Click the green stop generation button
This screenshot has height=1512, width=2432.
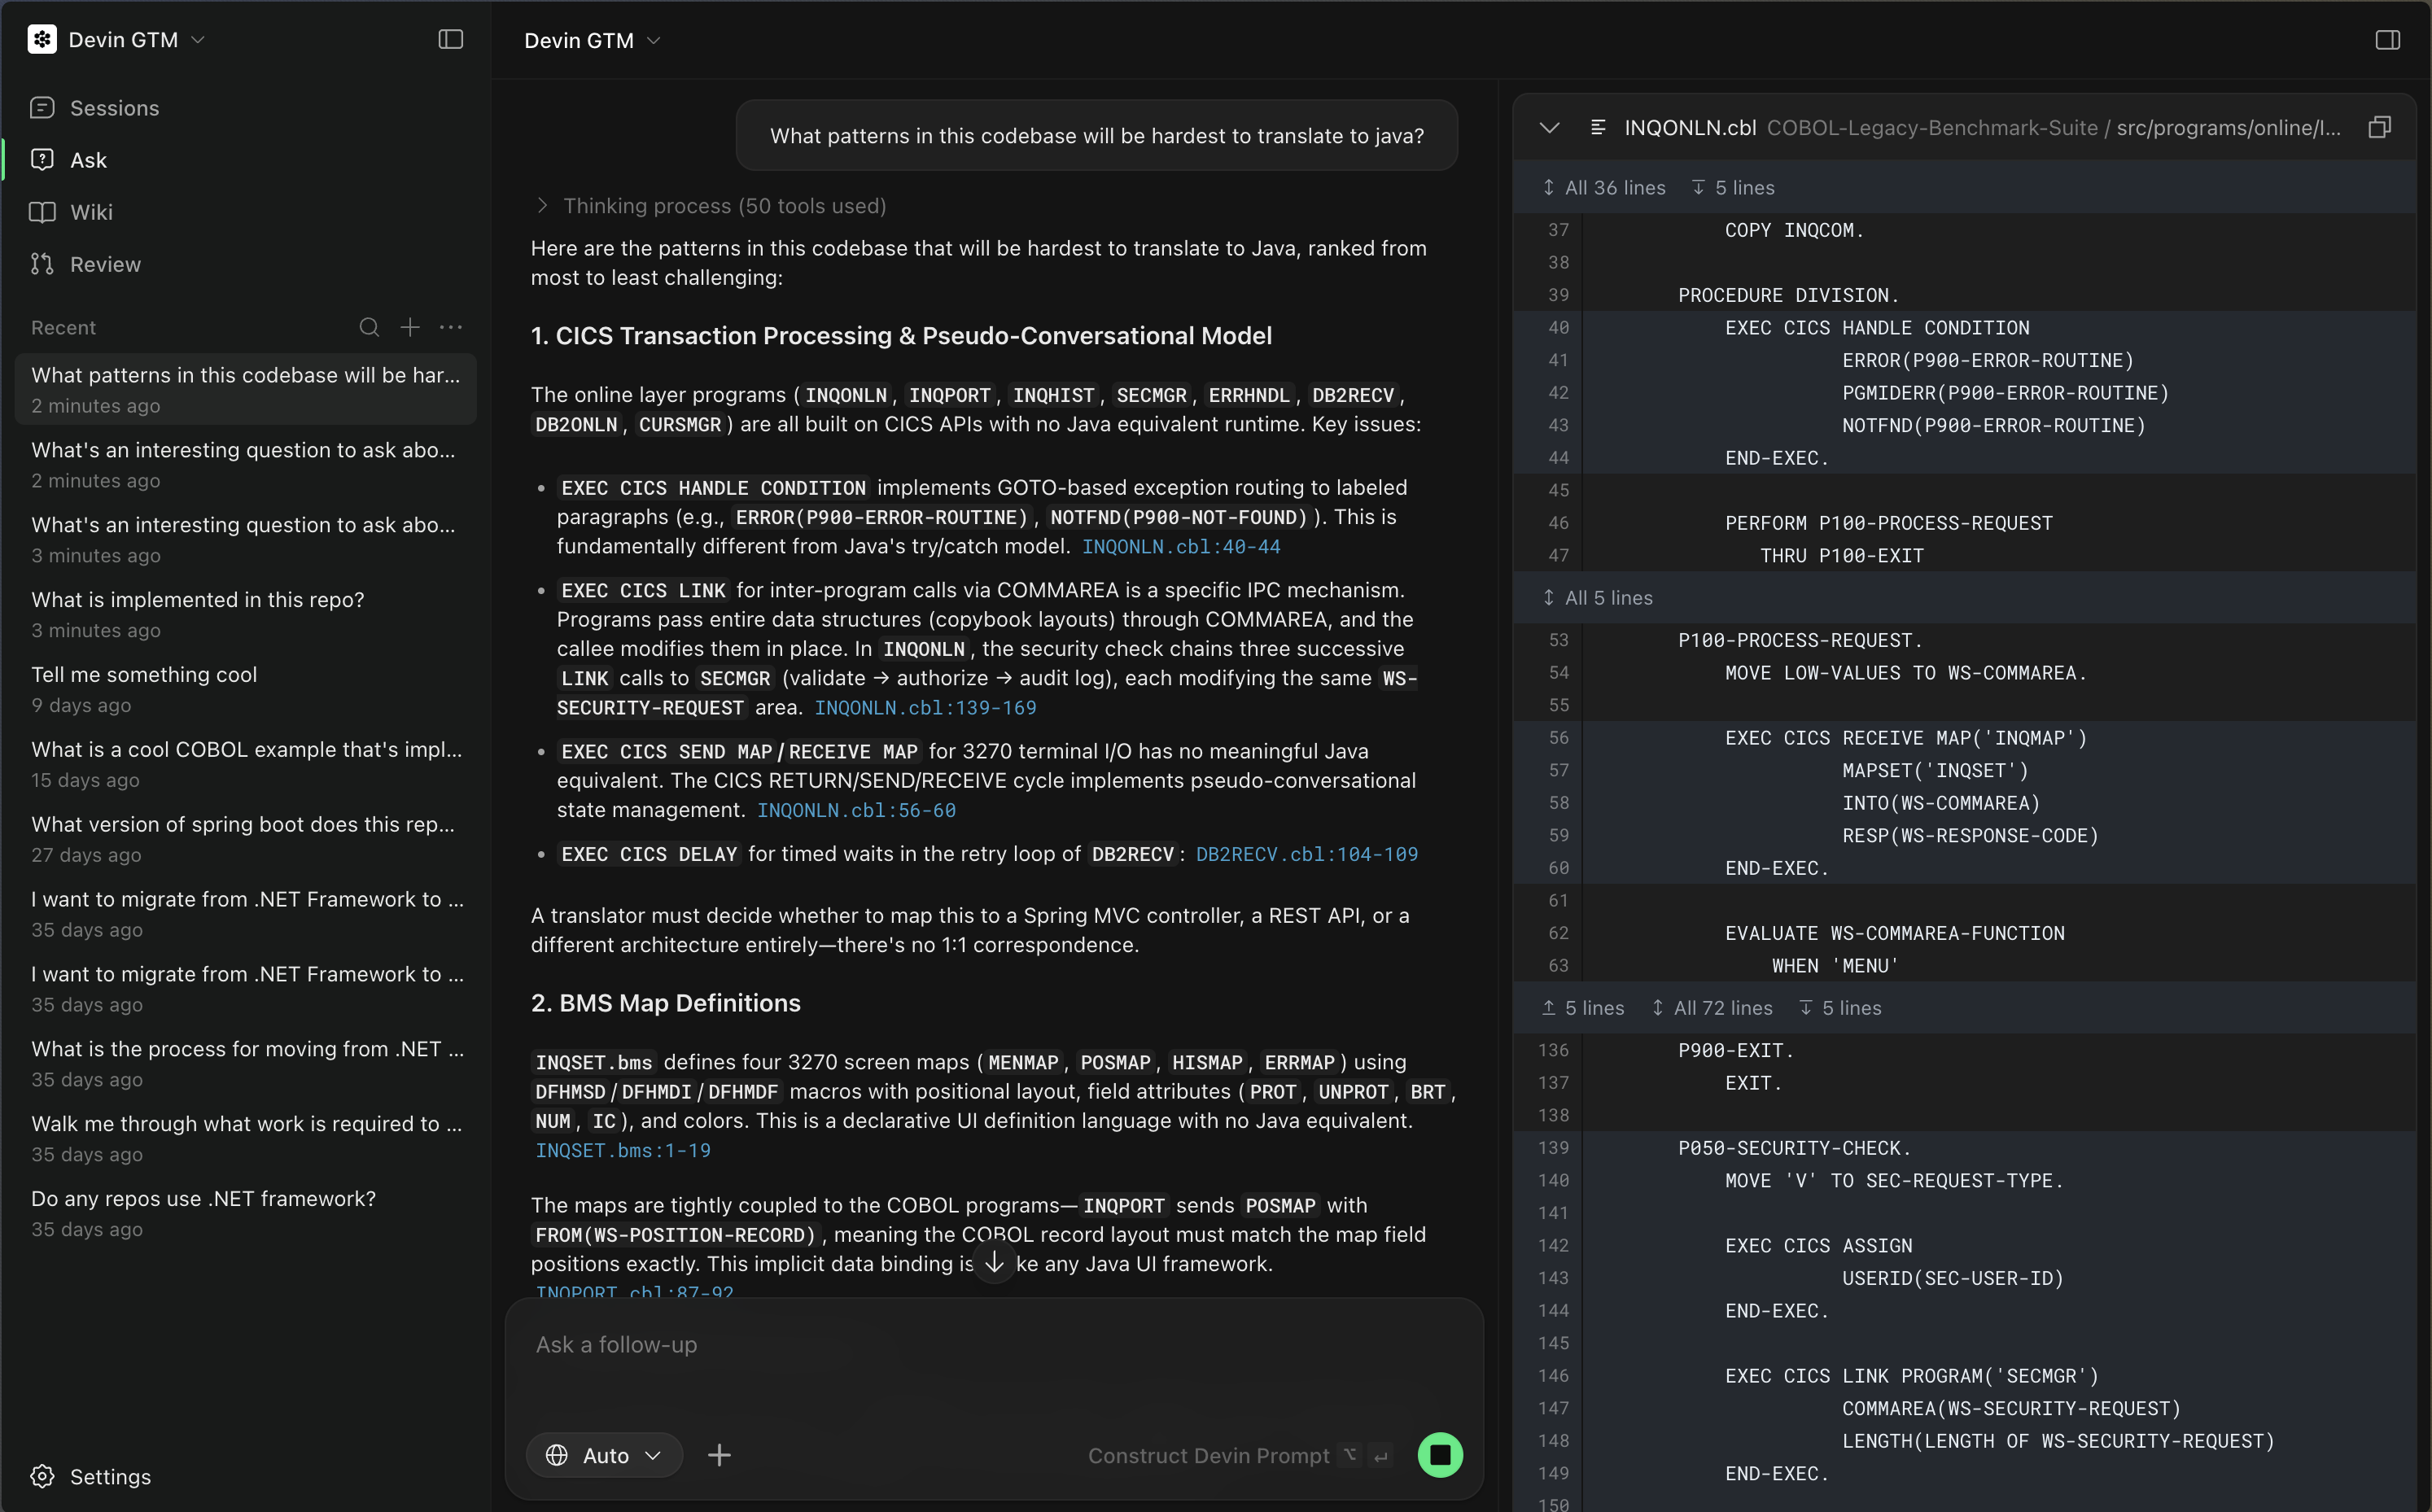coord(1440,1455)
